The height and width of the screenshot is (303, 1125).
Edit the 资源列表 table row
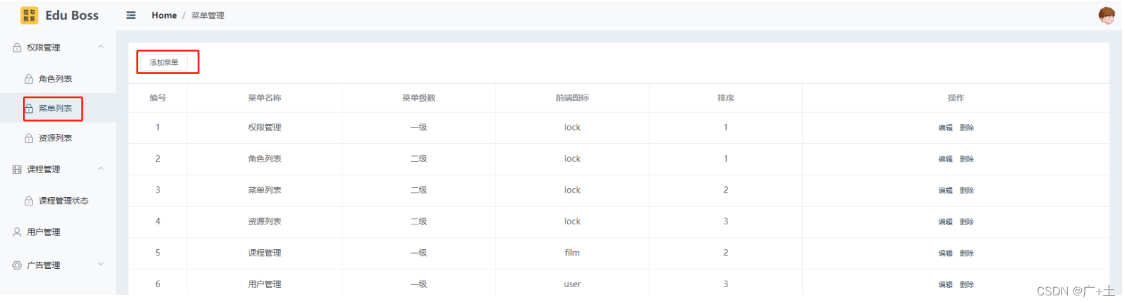pos(945,222)
